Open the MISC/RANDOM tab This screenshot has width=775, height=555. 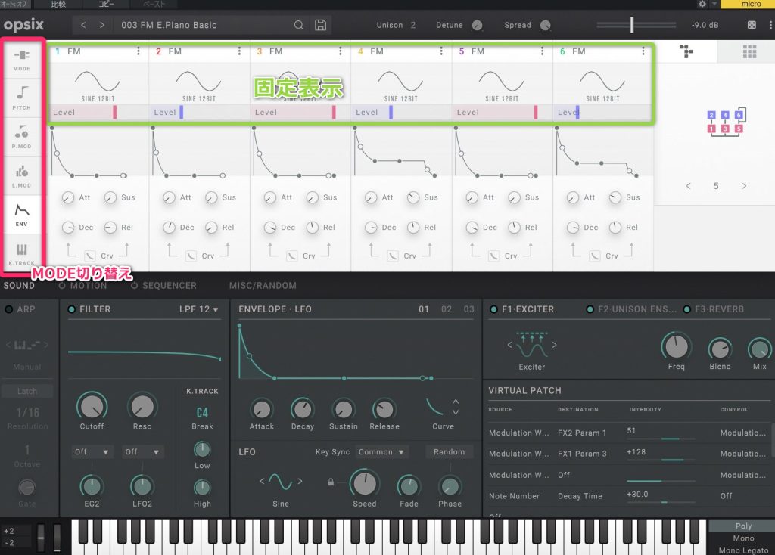263,286
